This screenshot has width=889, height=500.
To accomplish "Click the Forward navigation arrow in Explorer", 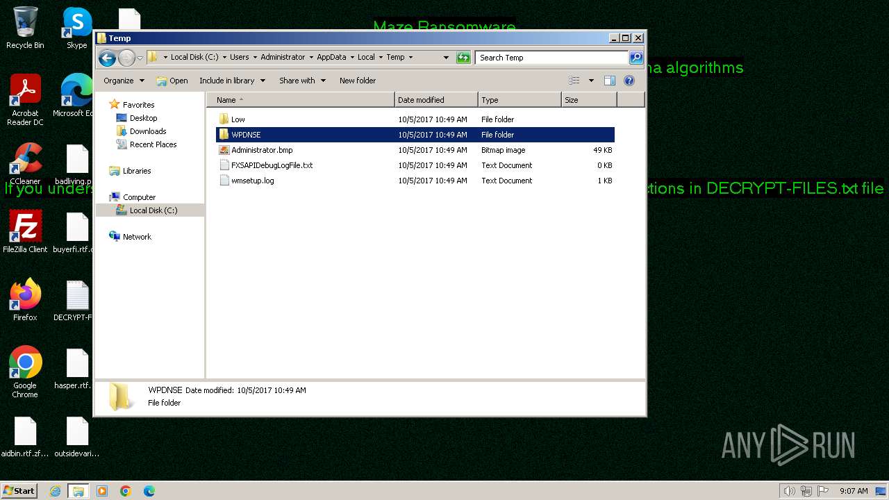I will [x=126, y=58].
